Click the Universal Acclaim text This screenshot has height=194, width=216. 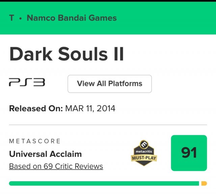45,154
